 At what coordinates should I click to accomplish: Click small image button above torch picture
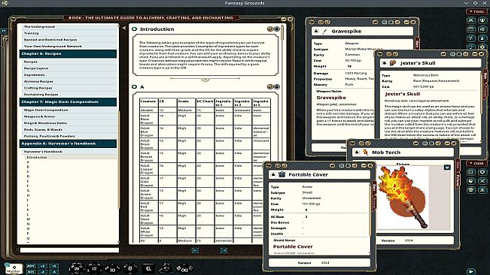coord(447,168)
